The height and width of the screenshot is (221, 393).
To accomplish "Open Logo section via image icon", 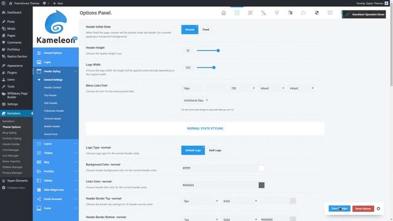I will coord(39,62).
